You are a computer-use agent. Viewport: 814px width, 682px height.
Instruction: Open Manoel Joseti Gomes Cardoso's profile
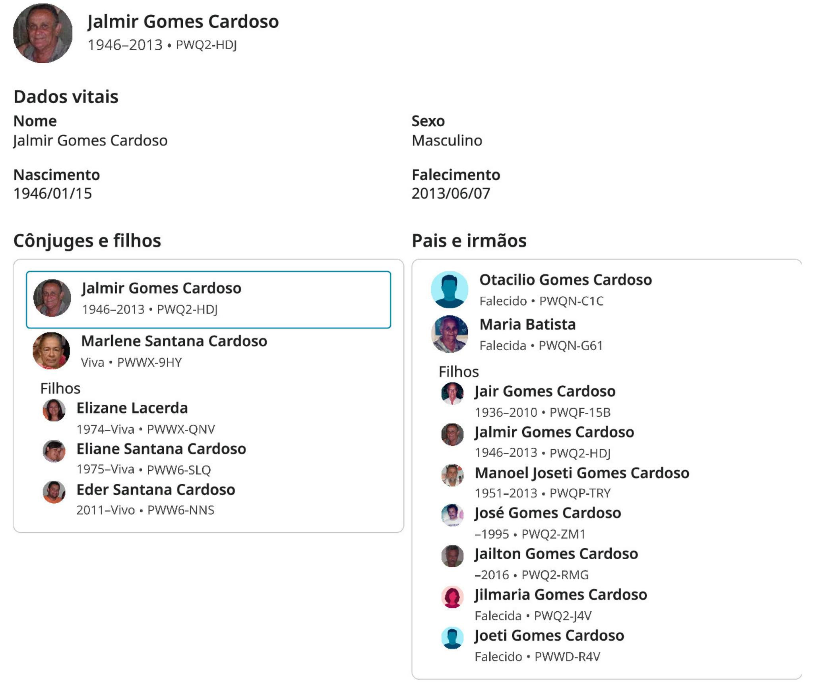(581, 473)
